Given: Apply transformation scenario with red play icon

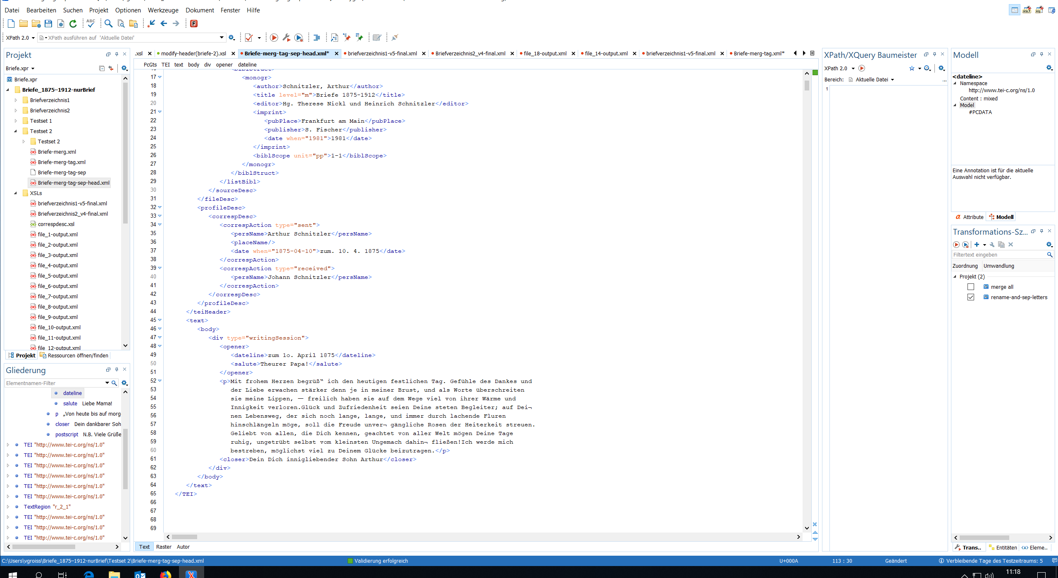Looking at the screenshot, I should coord(274,38).
